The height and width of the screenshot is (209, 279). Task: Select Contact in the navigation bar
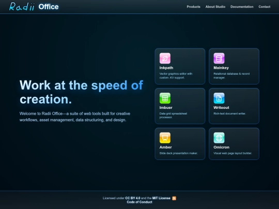tap(265, 7)
